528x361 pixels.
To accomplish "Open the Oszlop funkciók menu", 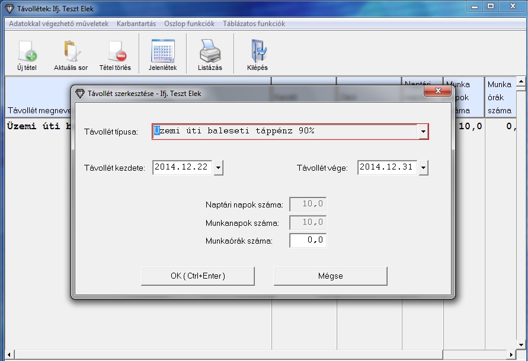I will (x=189, y=24).
